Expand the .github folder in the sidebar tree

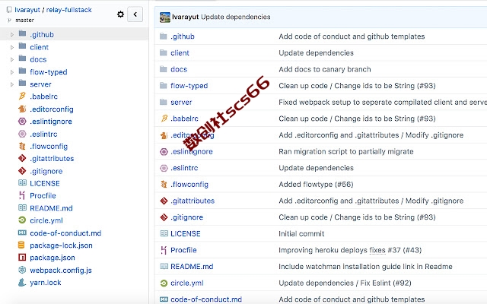pos(12,35)
